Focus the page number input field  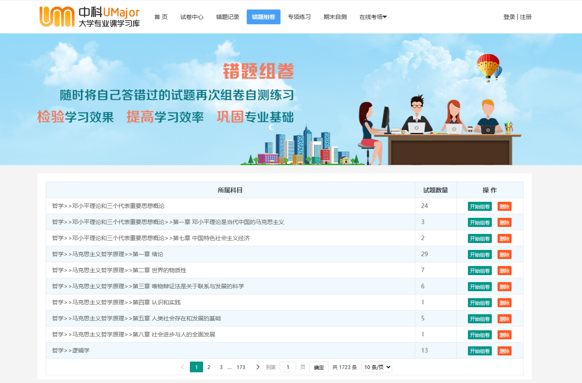tap(288, 367)
